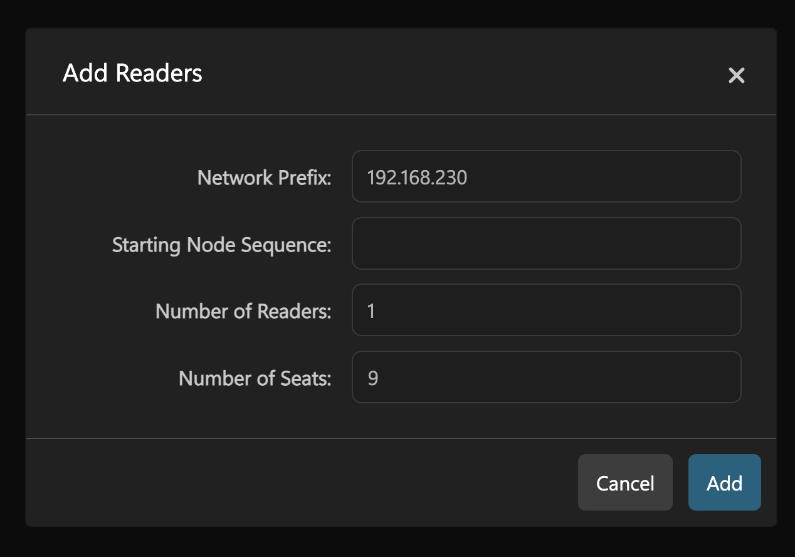Click the Network Prefix input field
This screenshot has height=557, width=795.
545,177
